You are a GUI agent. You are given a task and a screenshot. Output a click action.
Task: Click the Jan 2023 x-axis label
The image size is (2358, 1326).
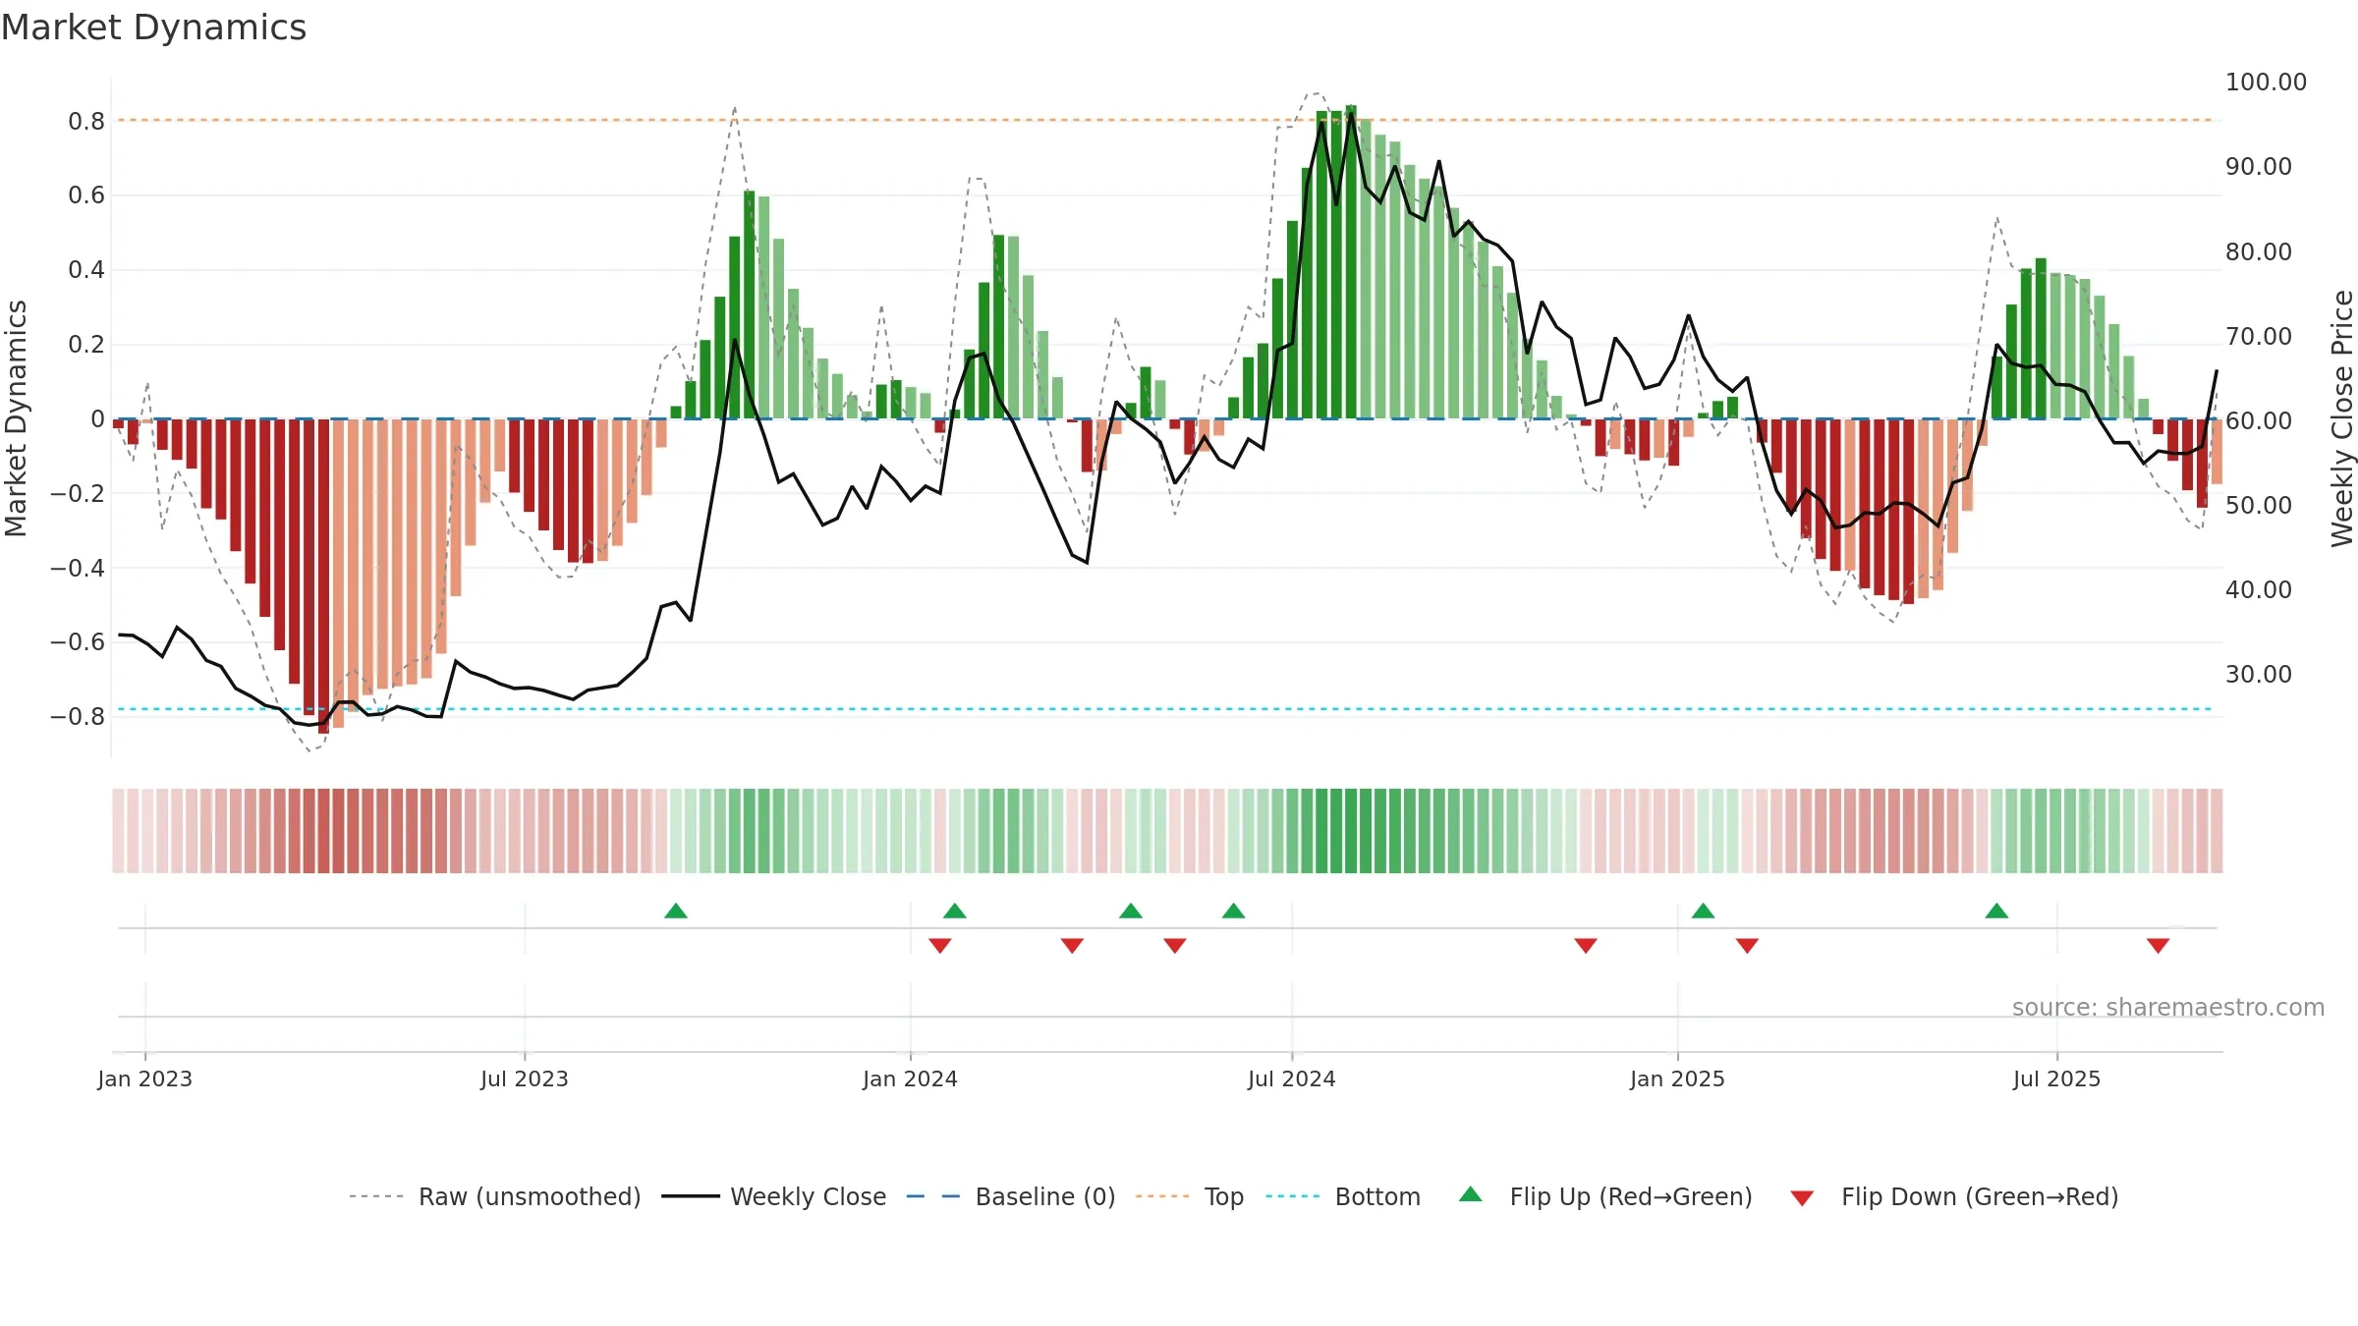[145, 1078]
